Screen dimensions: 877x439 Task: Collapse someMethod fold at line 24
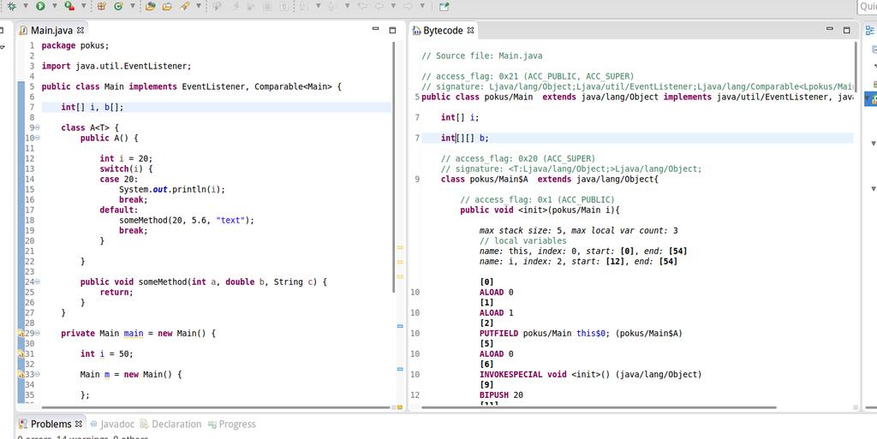coord(38,282)
